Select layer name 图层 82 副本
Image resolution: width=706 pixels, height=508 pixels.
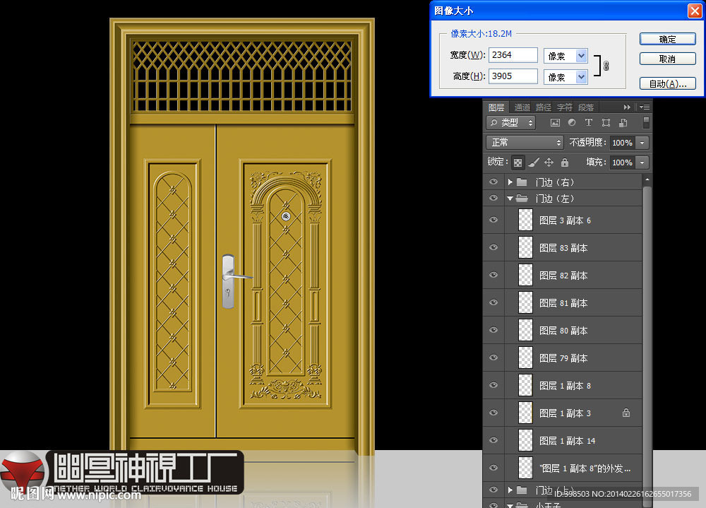[563, 276]
